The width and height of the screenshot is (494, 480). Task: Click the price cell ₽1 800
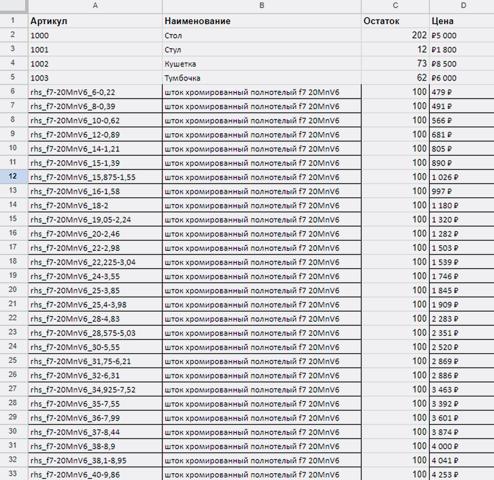462,49
